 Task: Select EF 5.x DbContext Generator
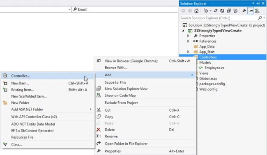[x=48, y=131]
